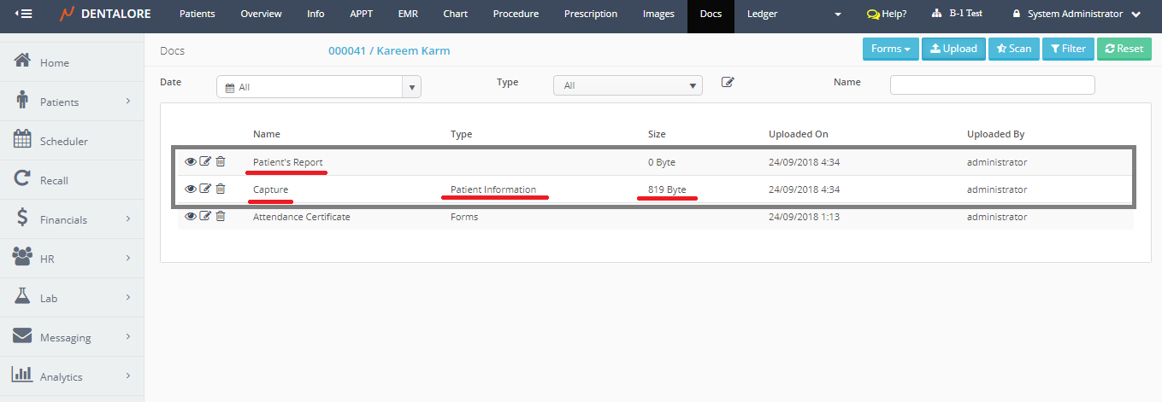
Task: View the Capture document via eye icon
Action: 191,189
